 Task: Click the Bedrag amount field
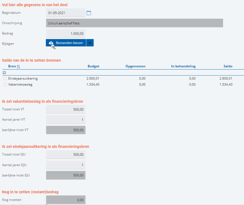pyautogui.click(x=66, y=34)
